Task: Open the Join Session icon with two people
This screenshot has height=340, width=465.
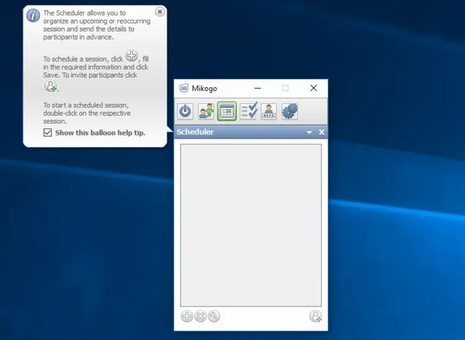Action: tap(206, 111)
